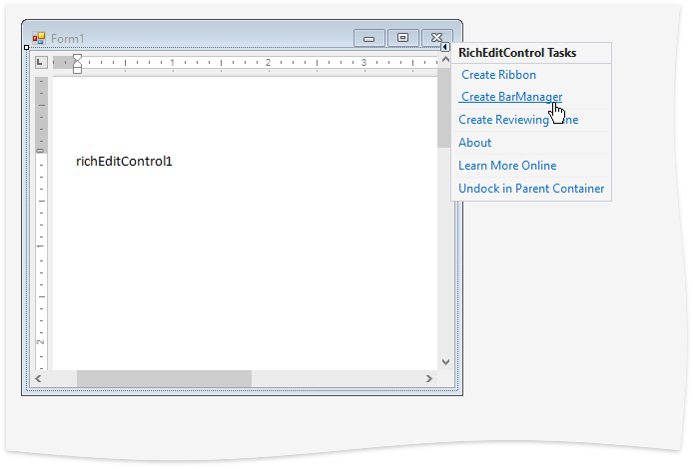Click the Form1 application icon

tap(39, 39)
